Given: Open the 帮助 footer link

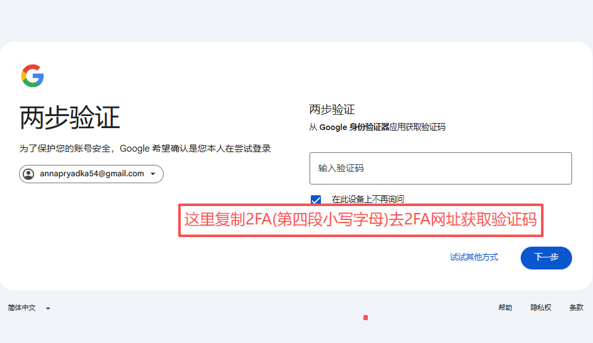Looking at the screenshot, I should (x=505, y=307).
